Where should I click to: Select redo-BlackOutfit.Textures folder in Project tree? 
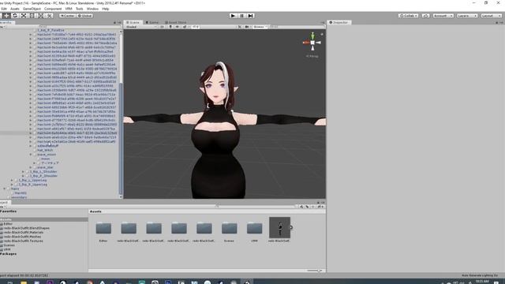[x=23, y=241]
